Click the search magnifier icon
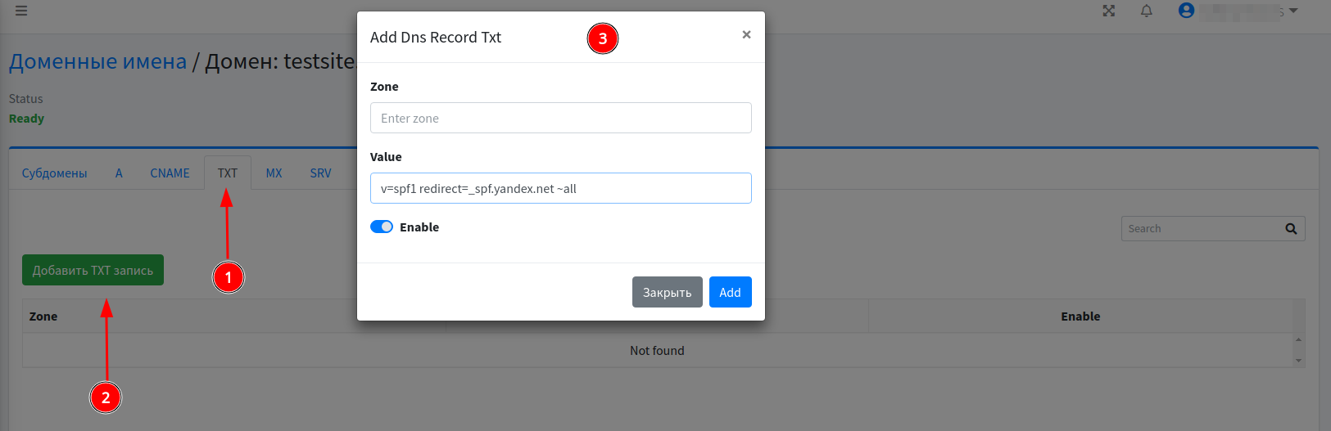1331x431 pixels. click(x=1291, y=229)
